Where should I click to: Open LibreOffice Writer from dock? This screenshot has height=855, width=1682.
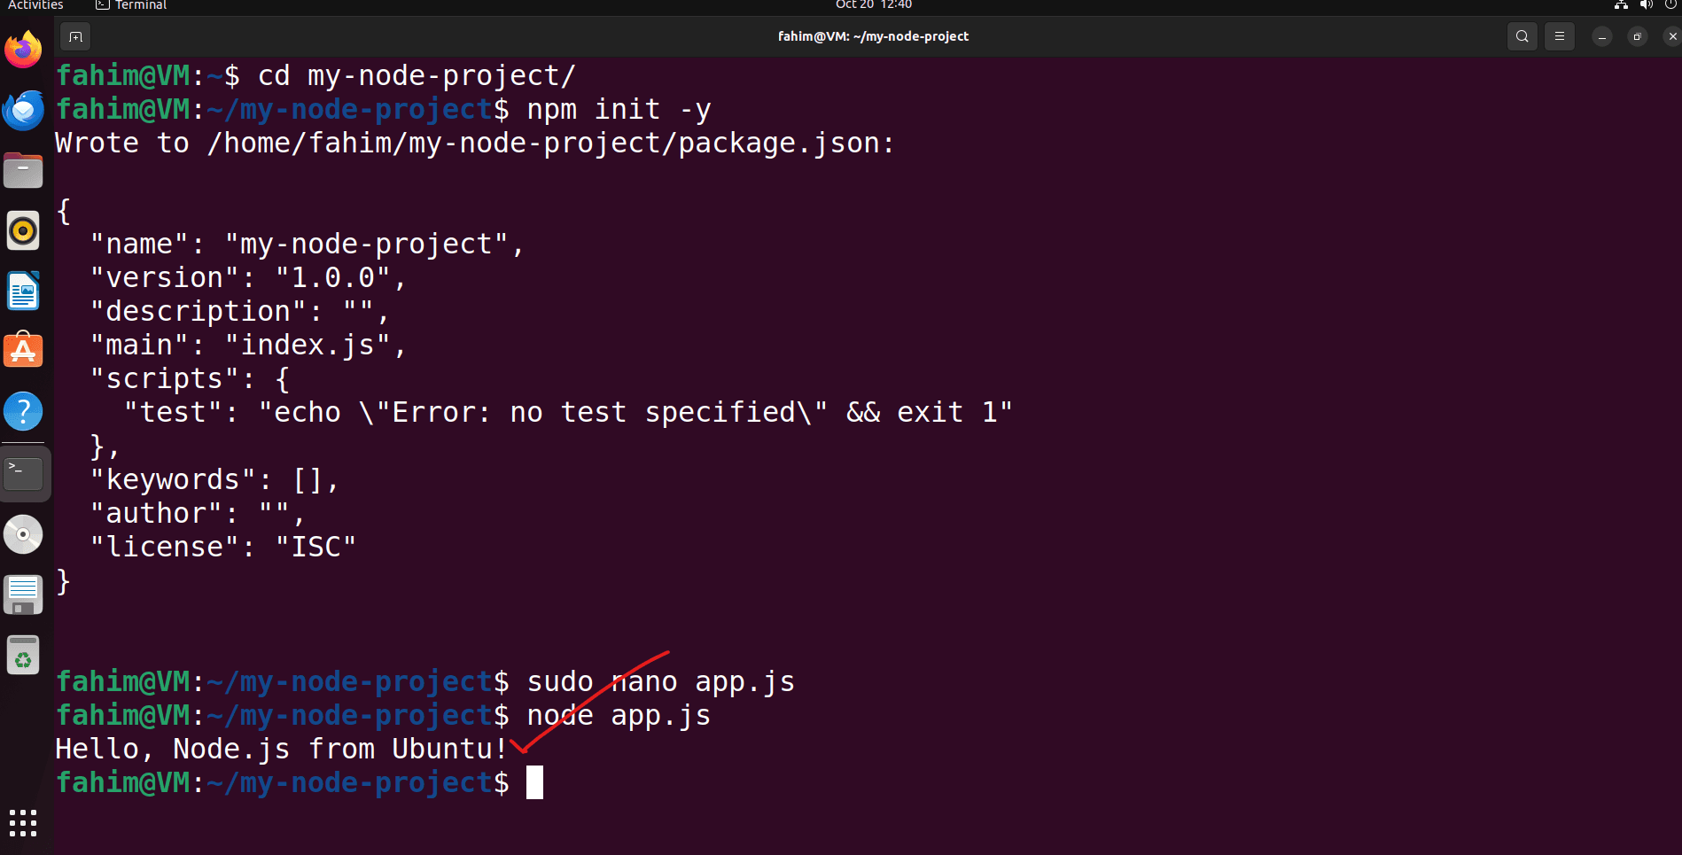[23, 291]
